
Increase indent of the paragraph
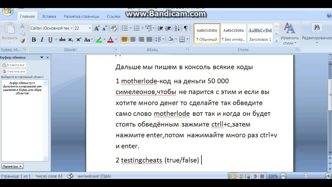pos(168,28)
